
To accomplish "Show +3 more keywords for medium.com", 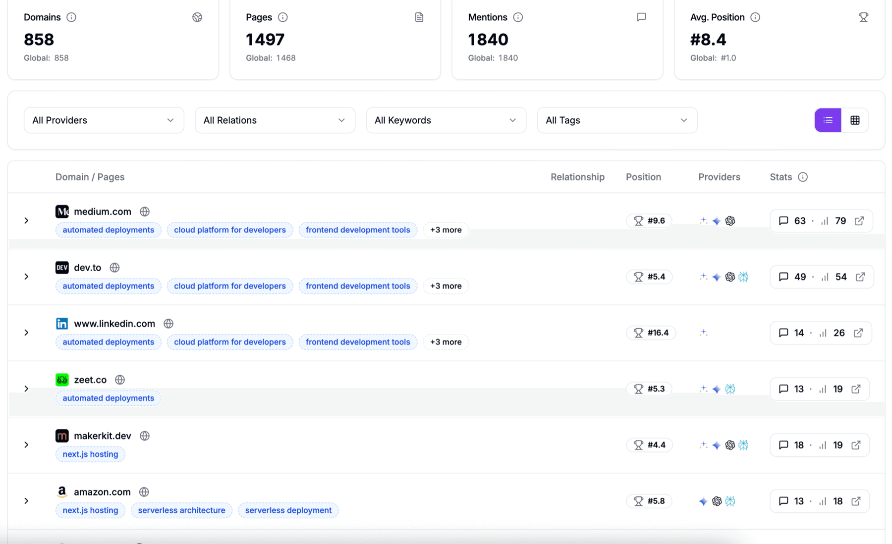I will tap(446, 230).
